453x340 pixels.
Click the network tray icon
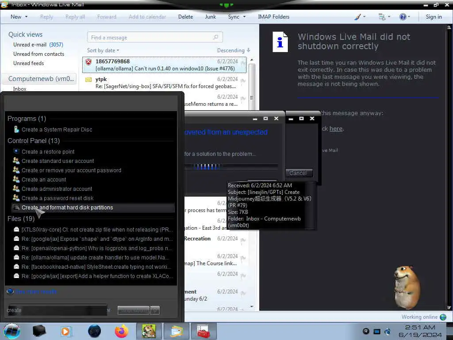[377, 331]
